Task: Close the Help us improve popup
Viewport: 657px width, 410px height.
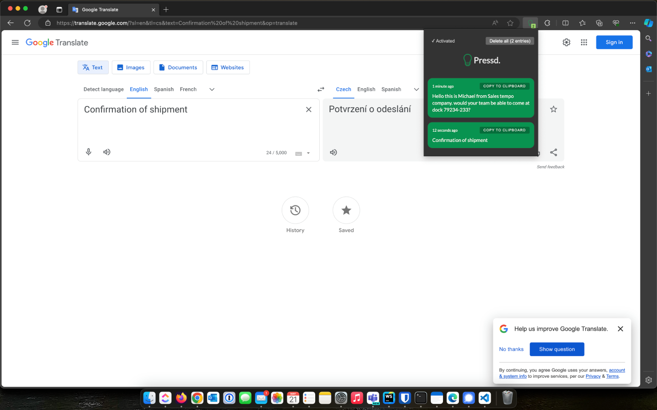Action: point(621,329)
